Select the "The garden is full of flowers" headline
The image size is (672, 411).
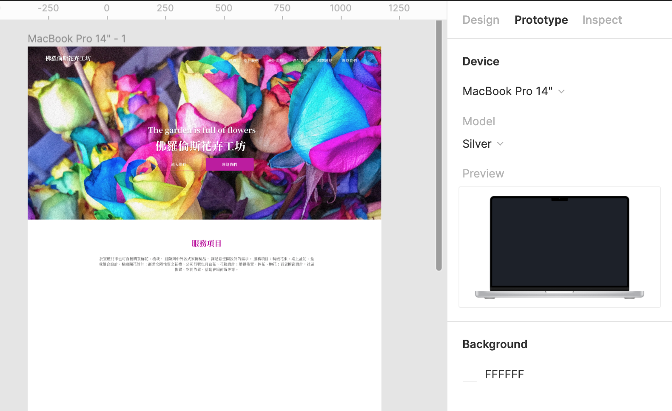tap(202, 130)
